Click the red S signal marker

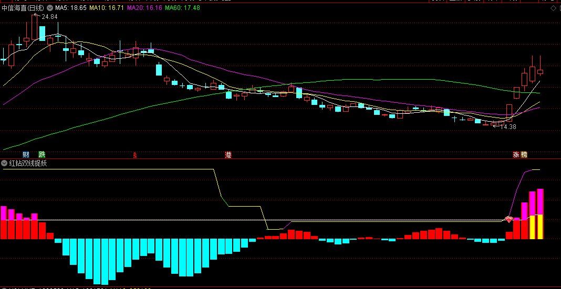[x=135, y=155]
